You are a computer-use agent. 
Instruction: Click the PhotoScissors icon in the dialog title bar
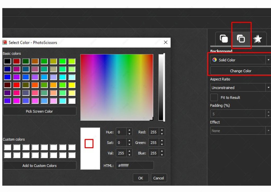point(4,42)
